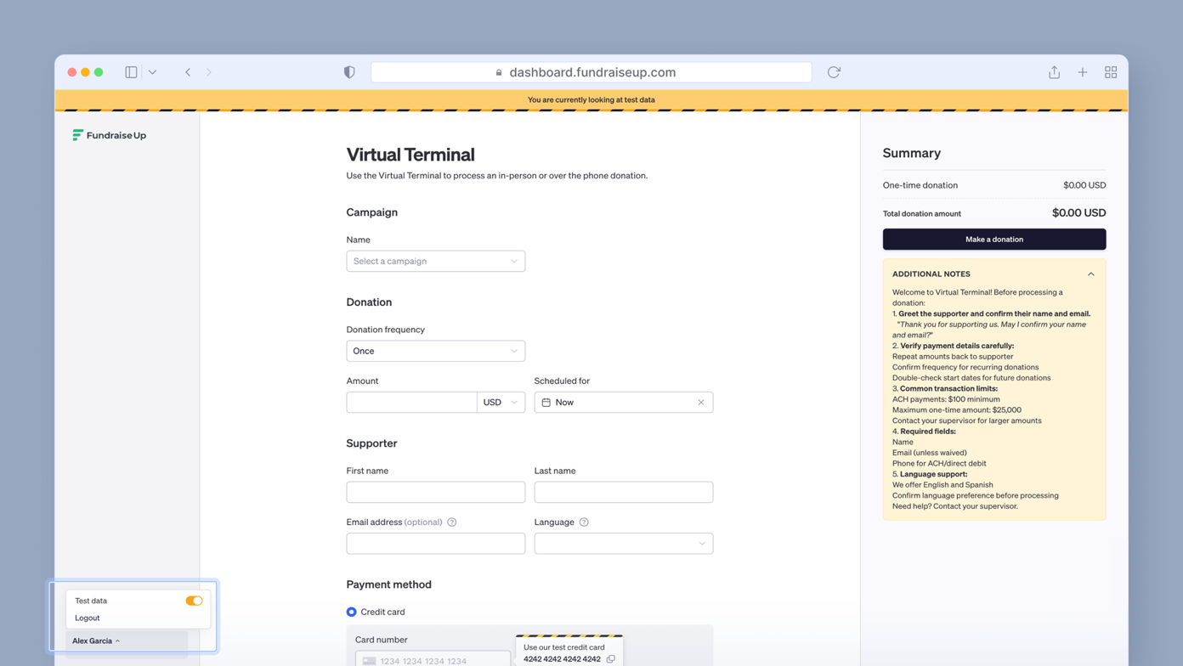
Task: Reload the page with the refresh icon
Action: pos(833,72)
